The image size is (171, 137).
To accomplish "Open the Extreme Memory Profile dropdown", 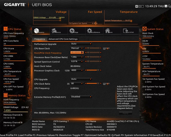I will click(81, 97).
